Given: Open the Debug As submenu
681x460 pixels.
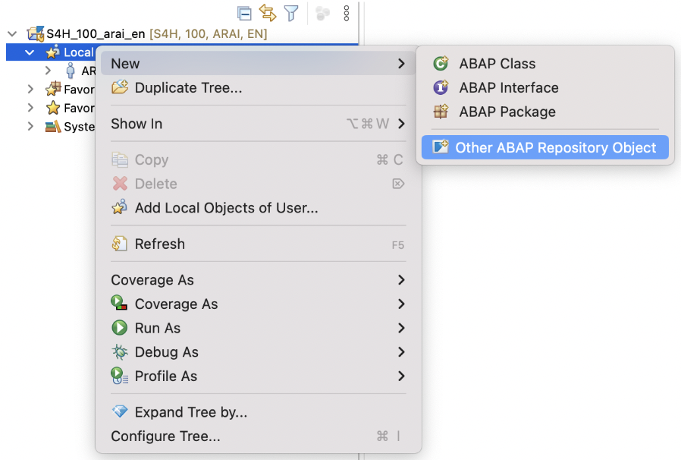Looking at the screenshot, I should [x=259, y=351].
